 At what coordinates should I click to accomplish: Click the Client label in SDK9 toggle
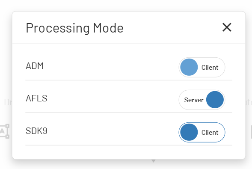click(210, 133)
